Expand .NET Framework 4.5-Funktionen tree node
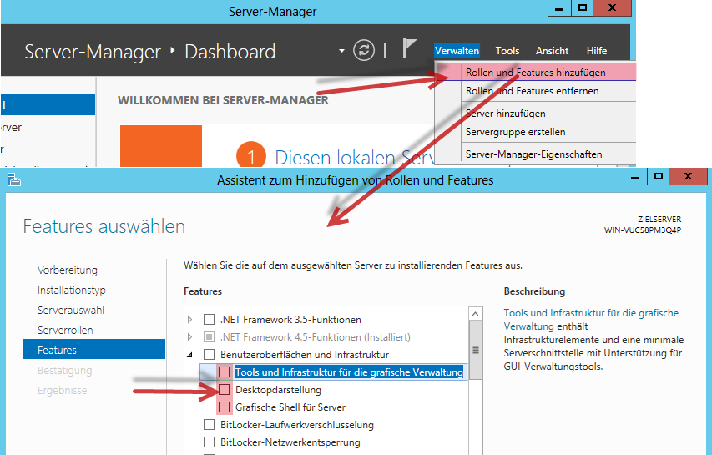The height and width of the screenshot is (455, 712). click(190, 337)
